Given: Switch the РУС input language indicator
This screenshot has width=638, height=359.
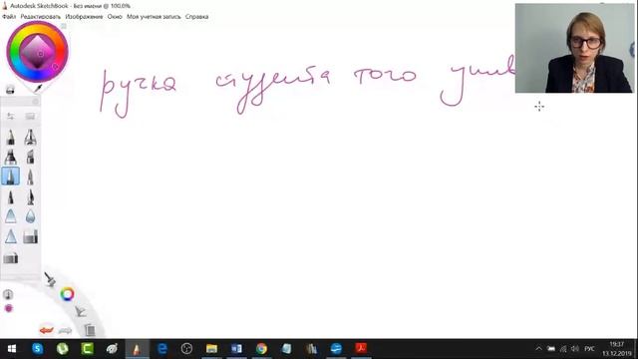Looking at the screenshot, I should (x=589, y=349).
